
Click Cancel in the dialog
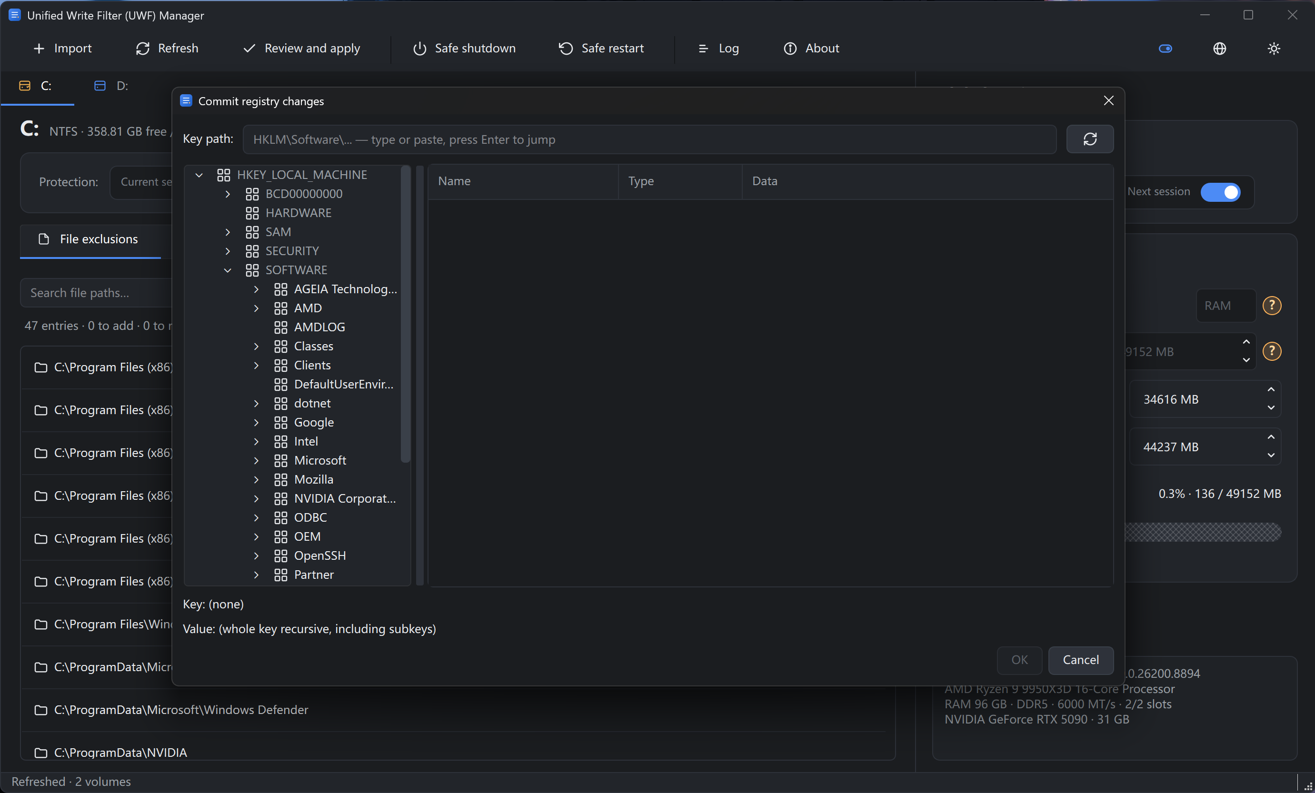(x=1081, y=660)
